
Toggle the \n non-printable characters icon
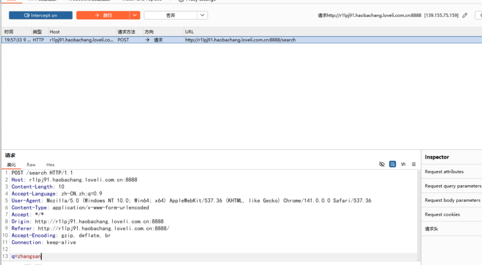[x=403, y=164]
